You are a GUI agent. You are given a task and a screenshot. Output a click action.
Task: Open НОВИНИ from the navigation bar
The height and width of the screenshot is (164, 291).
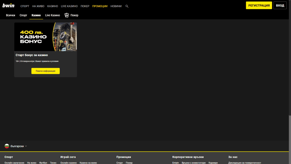point(116,6)
